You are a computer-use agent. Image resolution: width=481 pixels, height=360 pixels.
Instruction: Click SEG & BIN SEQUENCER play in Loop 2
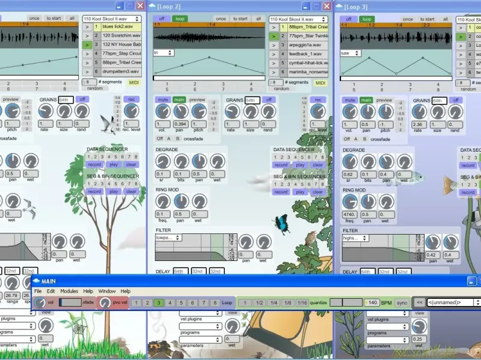300,192
